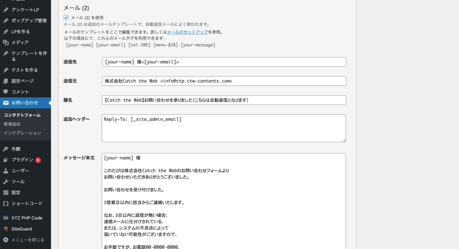
Task: Open メールのセットアップ link
Action: click(x=187, y=32)
